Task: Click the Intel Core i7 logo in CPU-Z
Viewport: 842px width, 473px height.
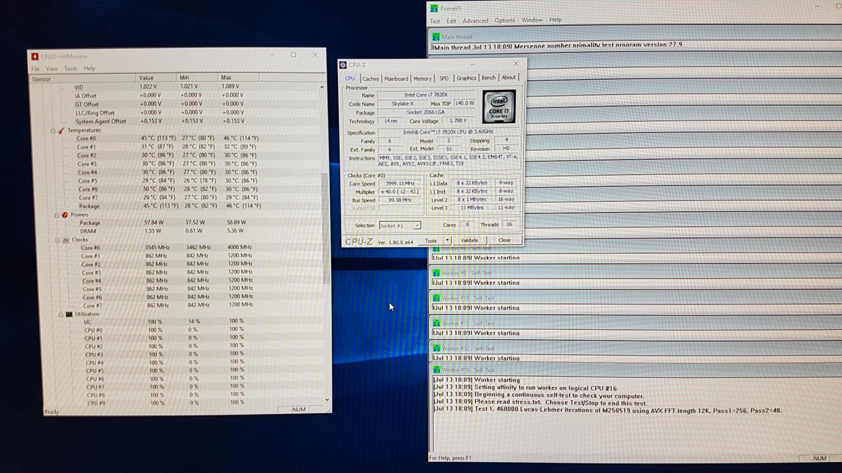Action: (x=498, y=107)
